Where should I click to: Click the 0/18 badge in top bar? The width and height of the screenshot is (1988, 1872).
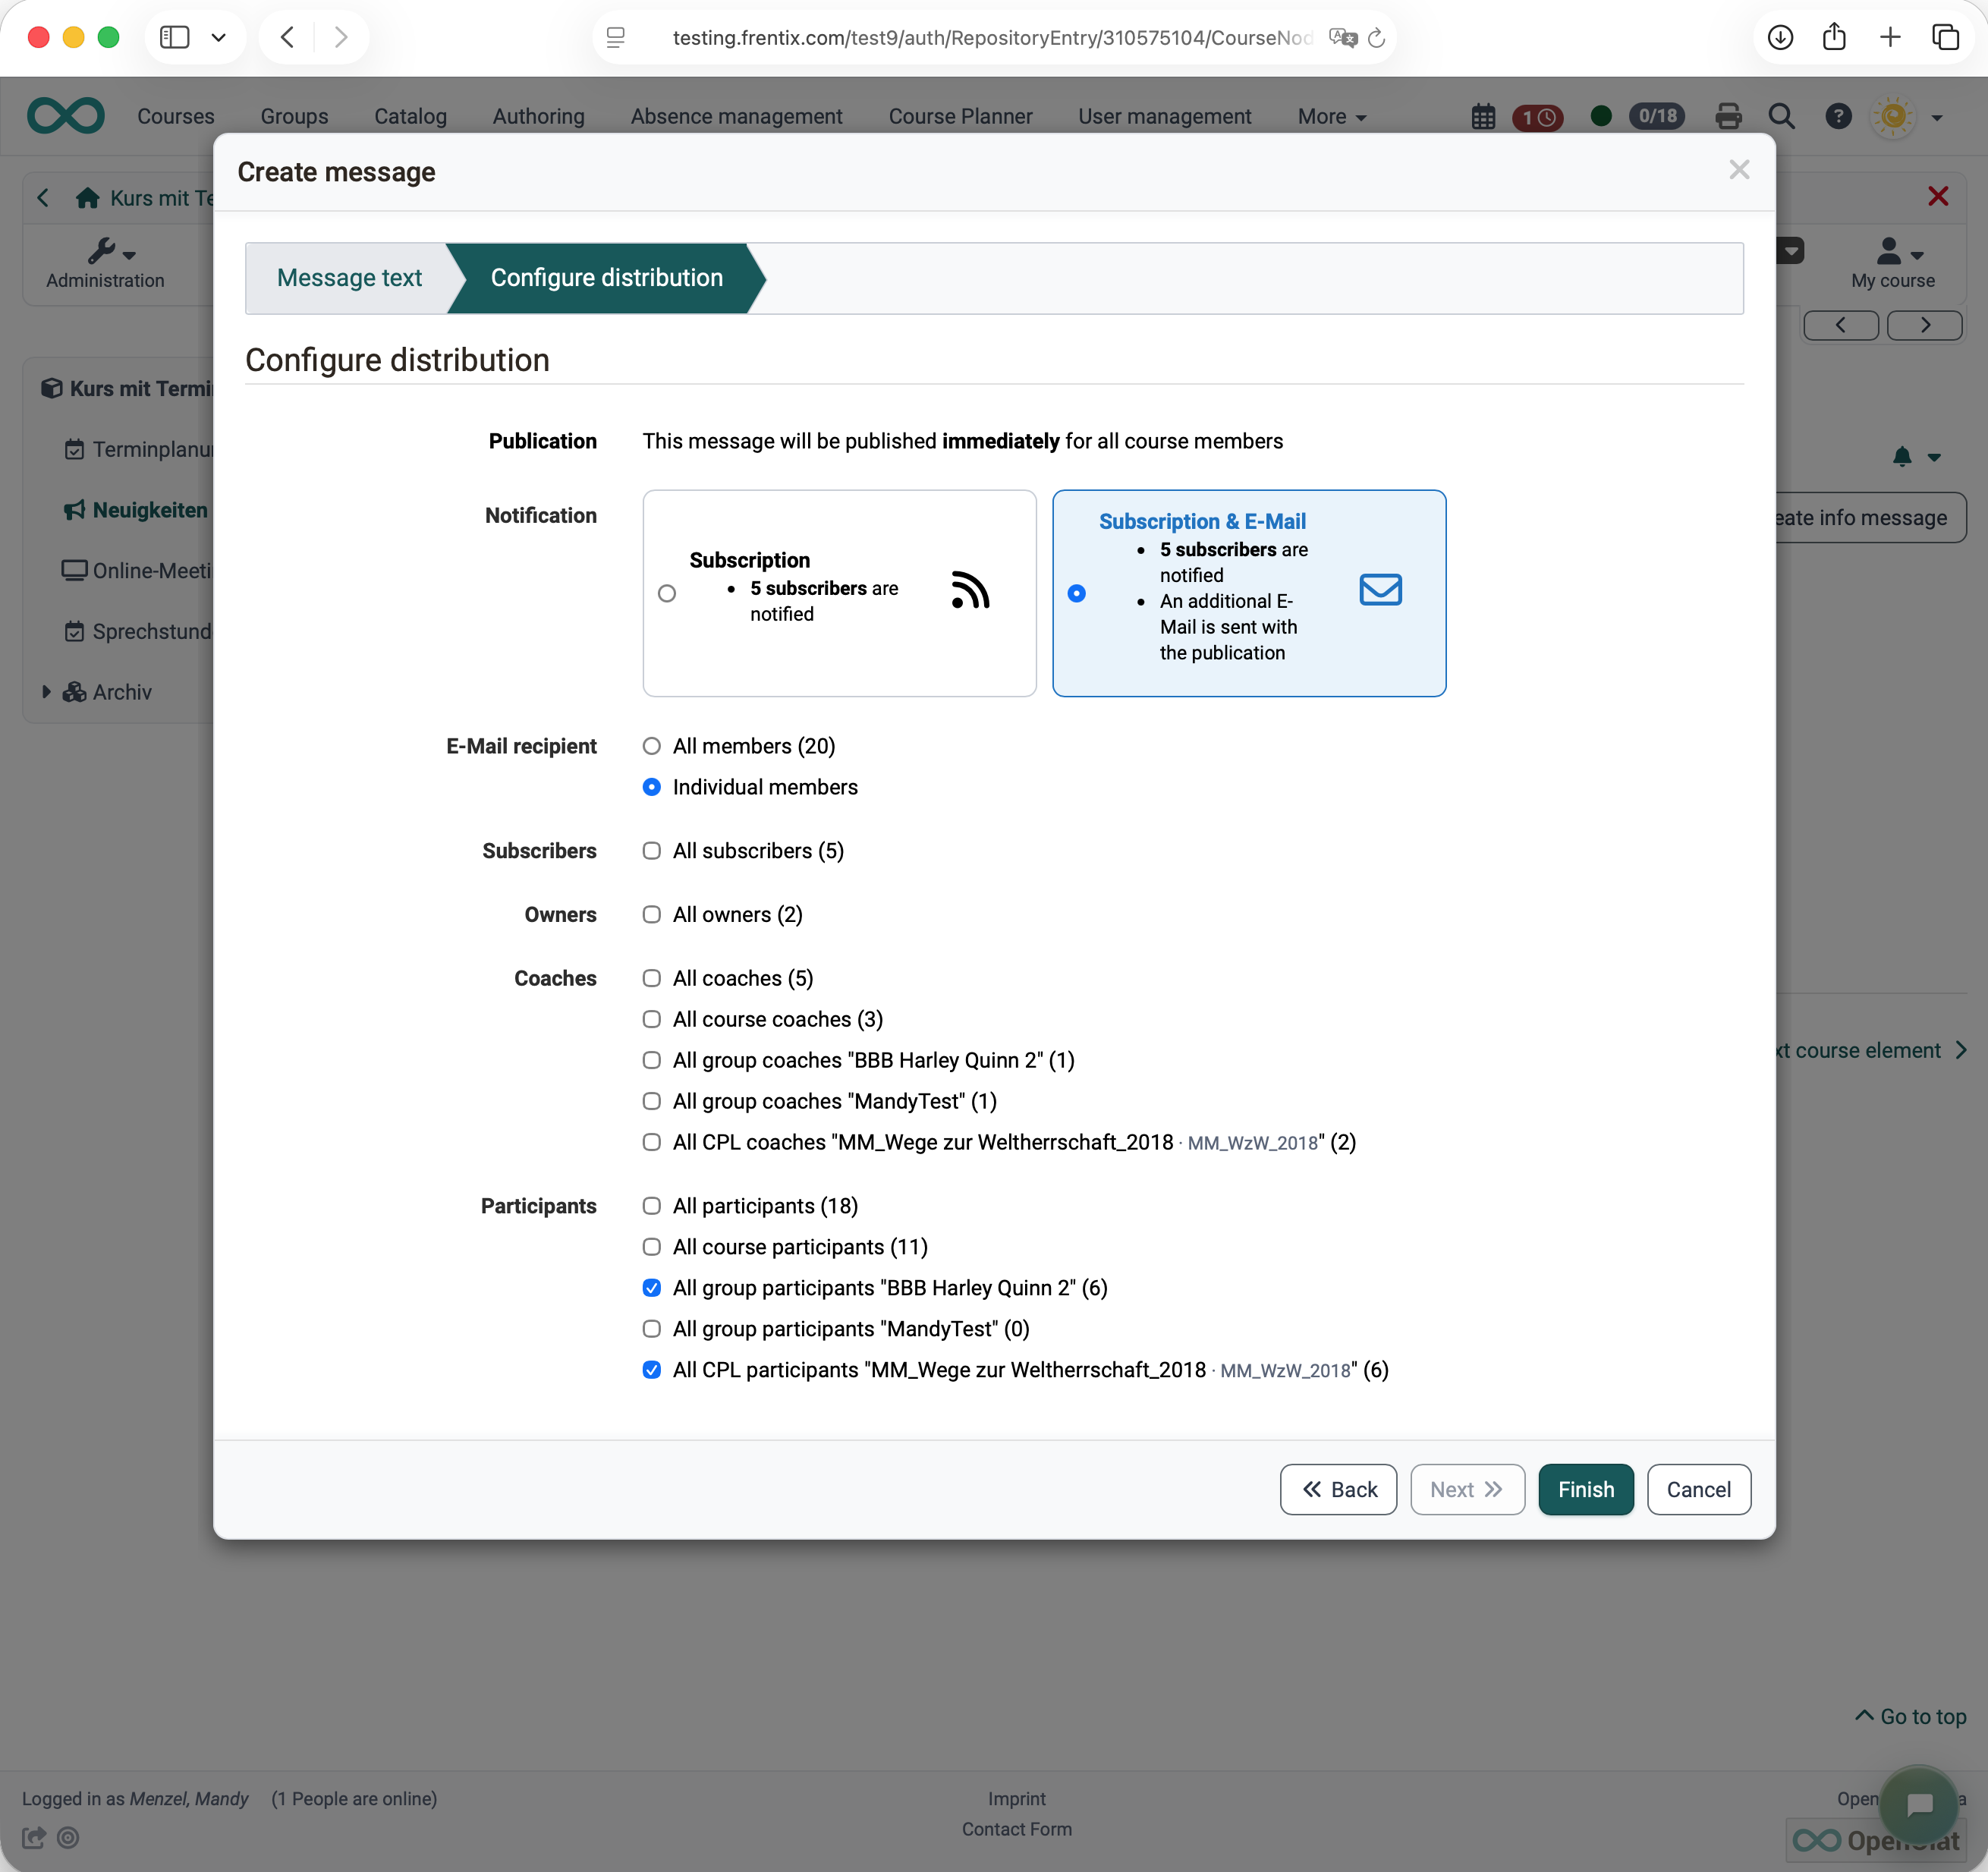point(1657,117)
